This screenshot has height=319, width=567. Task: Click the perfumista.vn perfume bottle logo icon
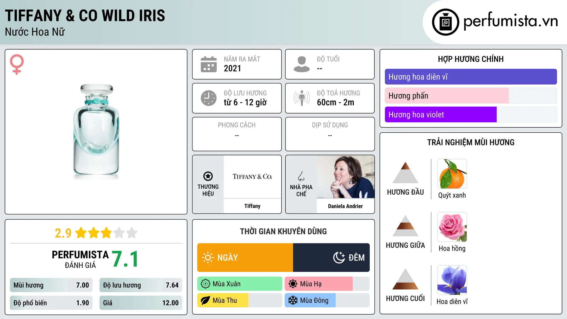[445, 22]
